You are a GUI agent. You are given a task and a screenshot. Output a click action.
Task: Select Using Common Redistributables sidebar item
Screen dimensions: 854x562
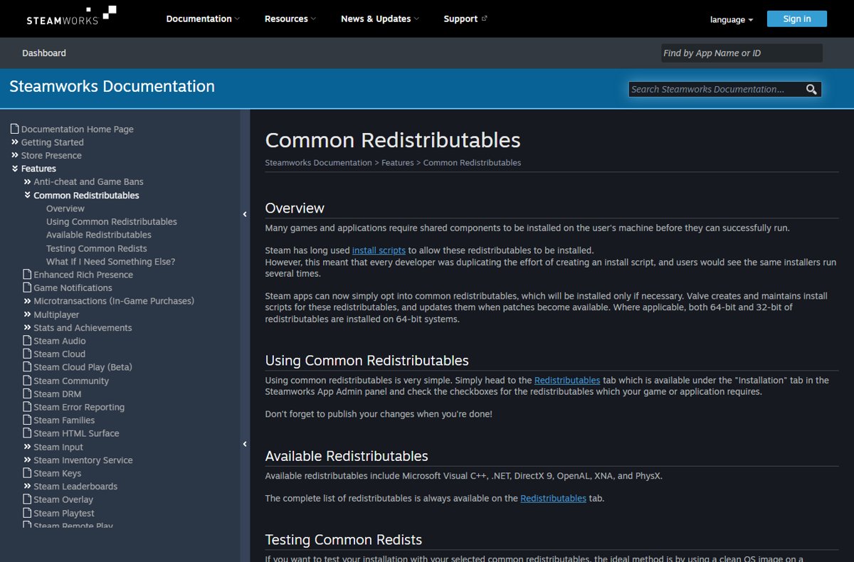(x=112, y=221)
